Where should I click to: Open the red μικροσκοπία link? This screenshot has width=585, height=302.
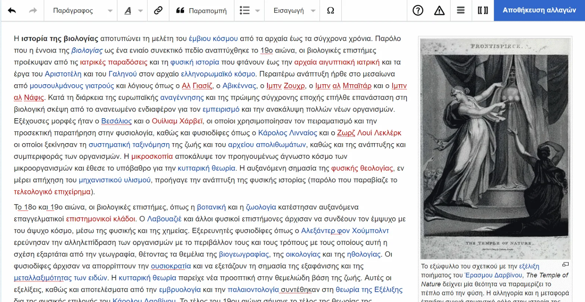(152, 157)
